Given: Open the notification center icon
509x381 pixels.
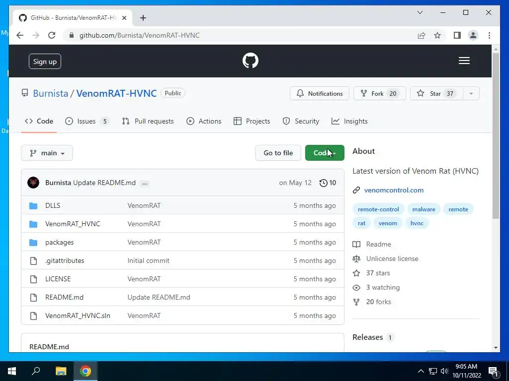Looking at the screenshot, I should pyautogui.click(x=493, y=372).
